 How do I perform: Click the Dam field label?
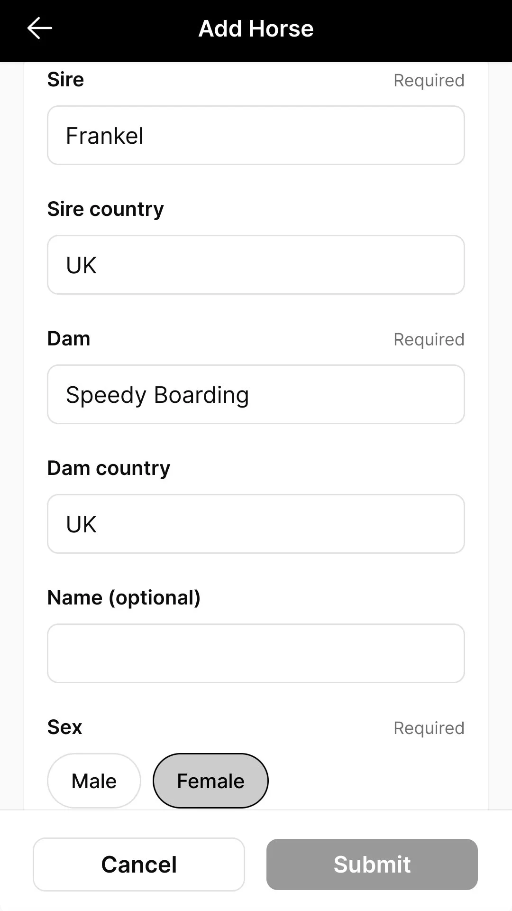(x=69, y=339)
